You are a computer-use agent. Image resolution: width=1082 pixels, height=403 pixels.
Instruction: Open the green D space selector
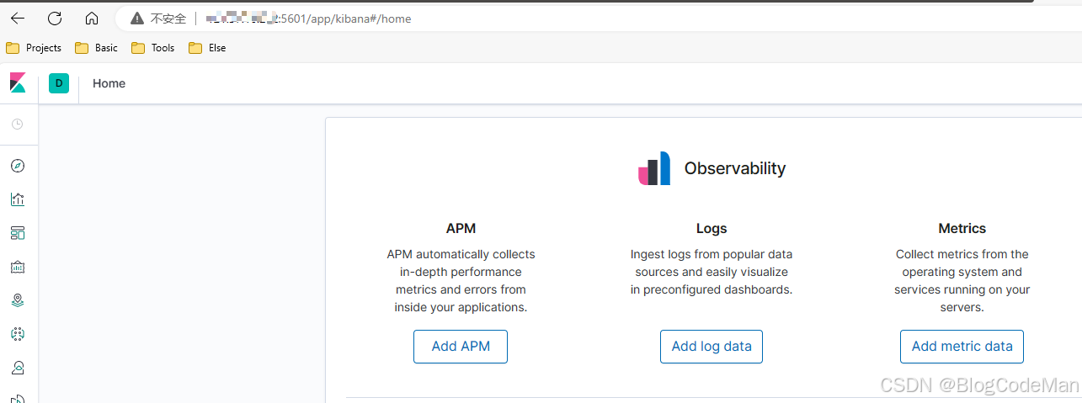[x=59, y=82]
